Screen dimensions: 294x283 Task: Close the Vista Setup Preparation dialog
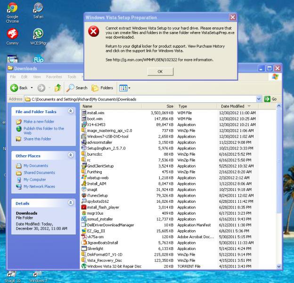pyautogui.click(x=232, y=17)
